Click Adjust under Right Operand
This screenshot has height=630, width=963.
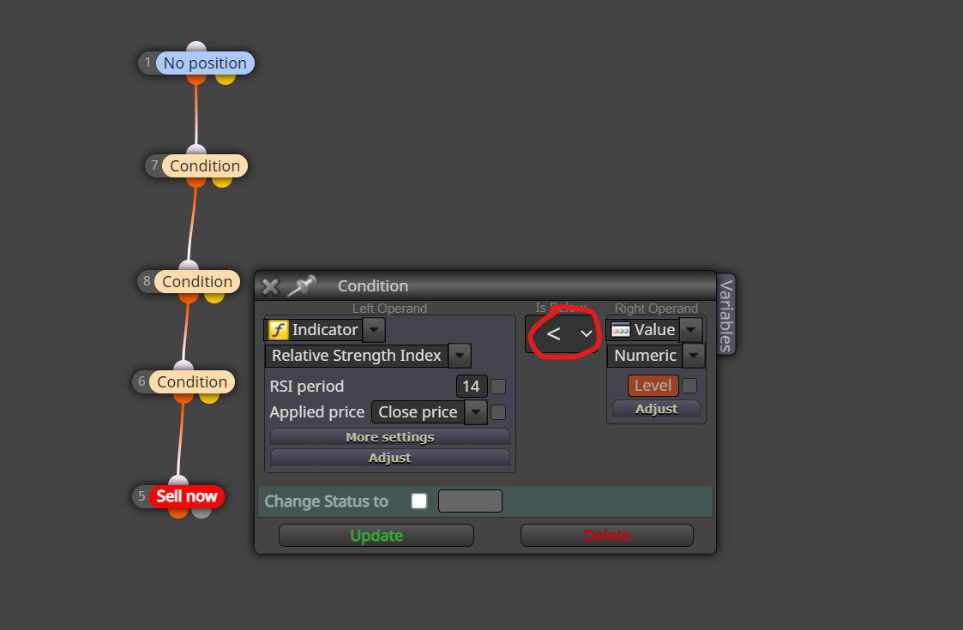656,409
